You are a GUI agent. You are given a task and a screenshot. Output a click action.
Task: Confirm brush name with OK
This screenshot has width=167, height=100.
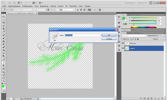coord(109,35)
